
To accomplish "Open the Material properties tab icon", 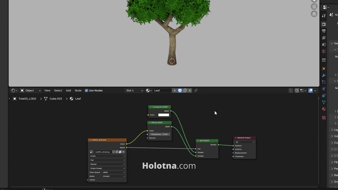I will (324, 109).
